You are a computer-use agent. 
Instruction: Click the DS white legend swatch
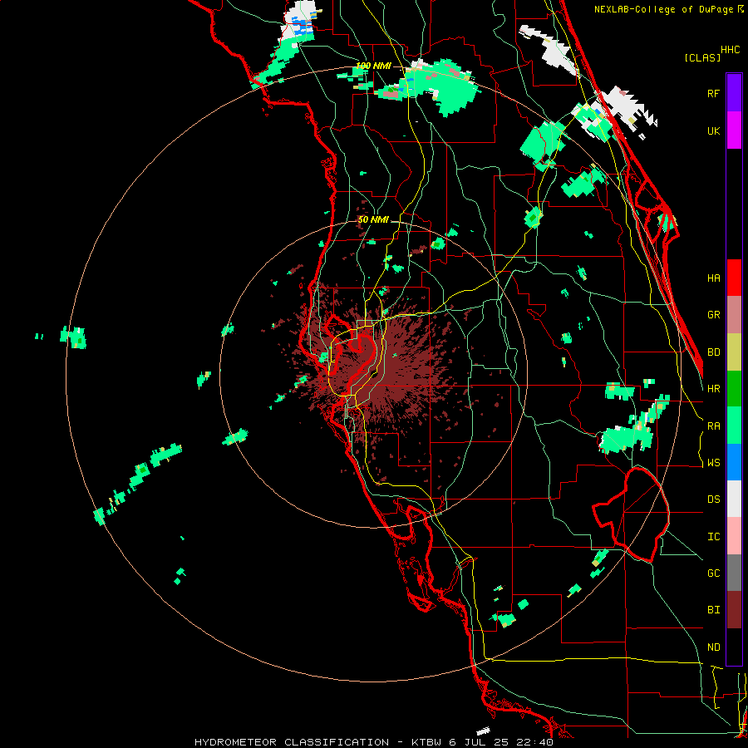click(x=734, y=499)
